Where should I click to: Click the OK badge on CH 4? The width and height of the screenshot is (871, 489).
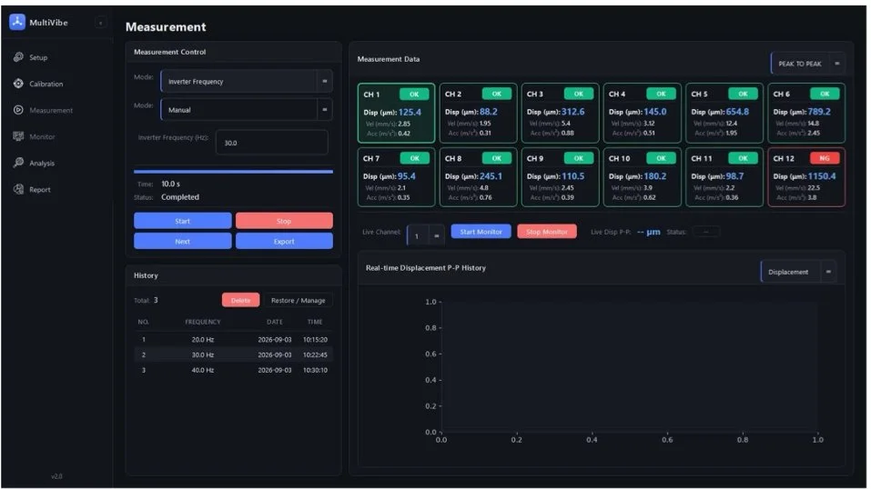[661, 94]
